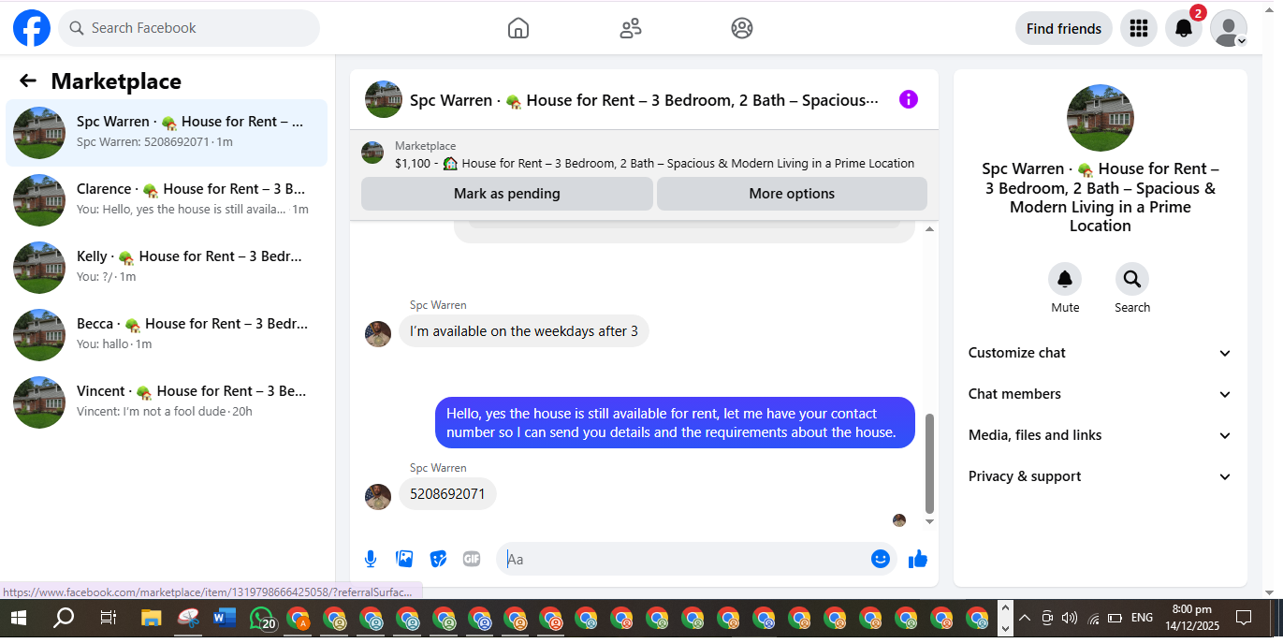Viewport: 1283px width, 643px height.
Task: Attach a photo with the image icon
Action: click(404, 559)
